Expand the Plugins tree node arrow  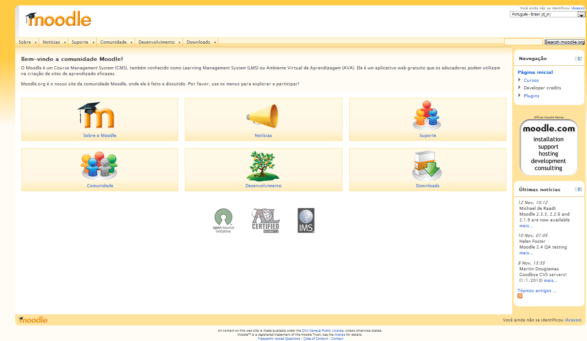click(x=519, y=96)
